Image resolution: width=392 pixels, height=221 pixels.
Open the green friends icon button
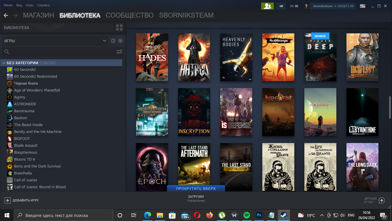click(267, 6)
